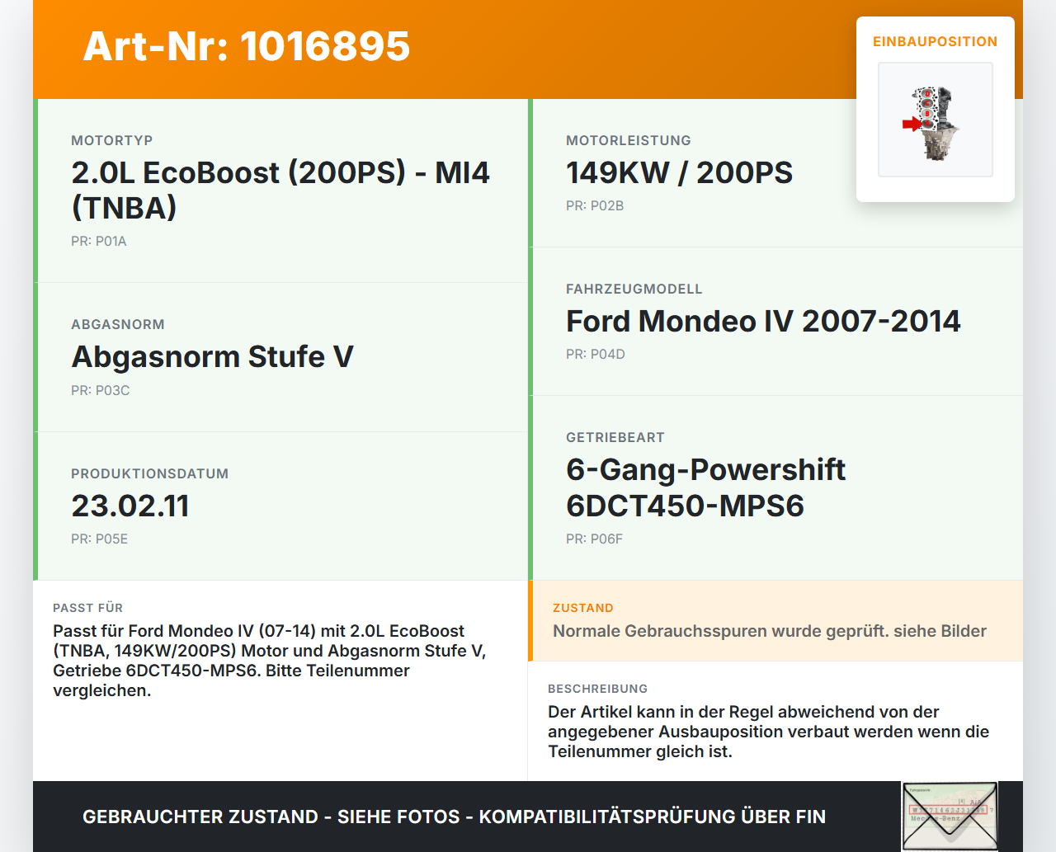
Task: Click the PR: P04D code
Action: 596,355
